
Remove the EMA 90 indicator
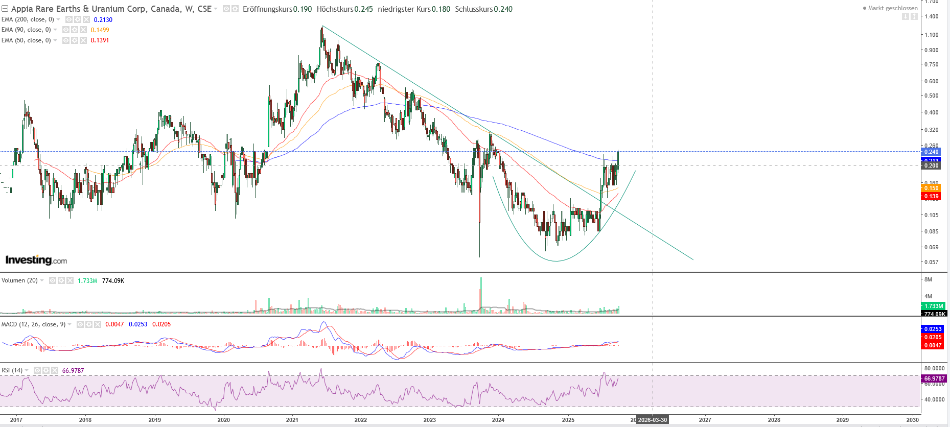pyautogui.click(x=83, y=30)
